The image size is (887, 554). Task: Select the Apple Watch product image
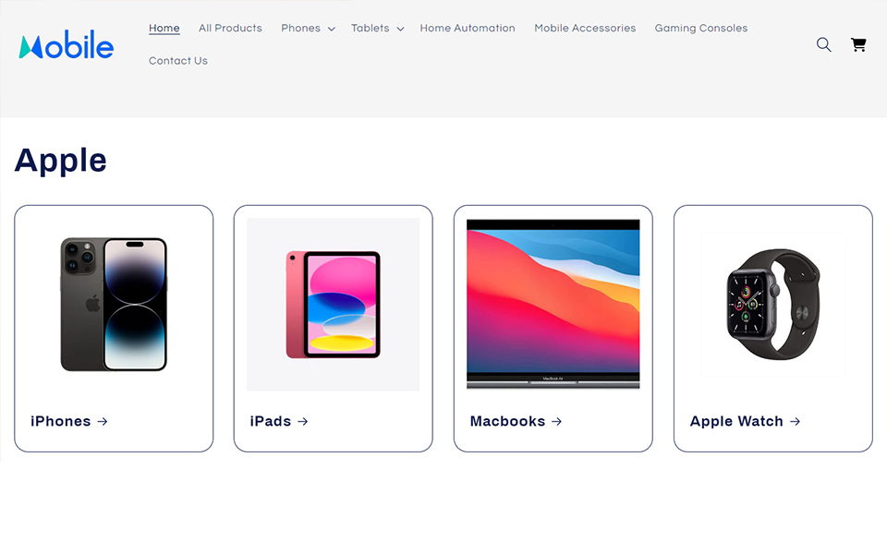tap(772, 304)
